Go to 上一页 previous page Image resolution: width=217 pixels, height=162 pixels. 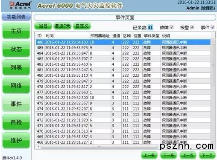pos(188,155)
